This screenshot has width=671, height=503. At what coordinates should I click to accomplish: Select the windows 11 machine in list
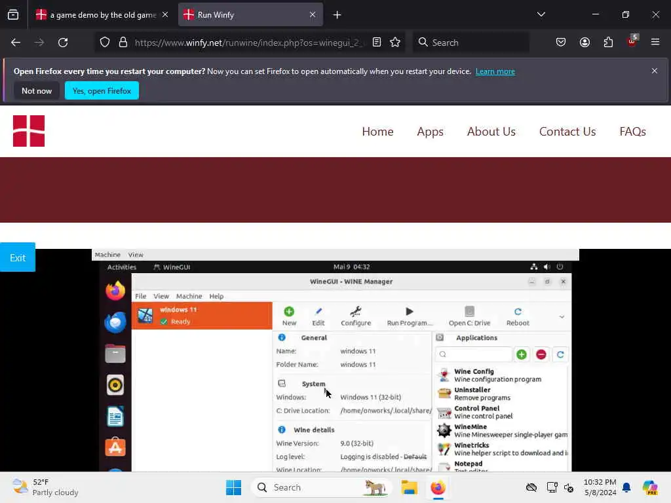(x=202, y=316)
